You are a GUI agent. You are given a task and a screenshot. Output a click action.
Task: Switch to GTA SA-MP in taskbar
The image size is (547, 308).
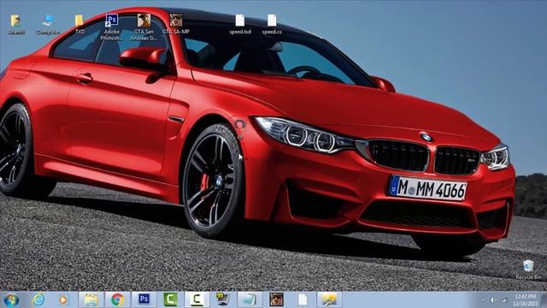276,299
